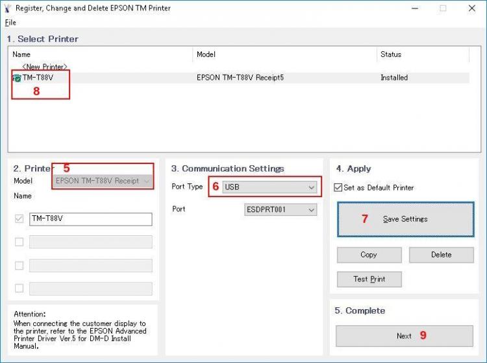
Task: Click the application icon in title bar
Action: click(x=7, y=8)
